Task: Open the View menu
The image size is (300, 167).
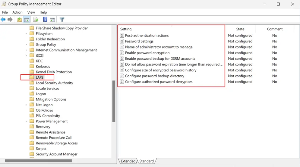Action: point(31,12)
